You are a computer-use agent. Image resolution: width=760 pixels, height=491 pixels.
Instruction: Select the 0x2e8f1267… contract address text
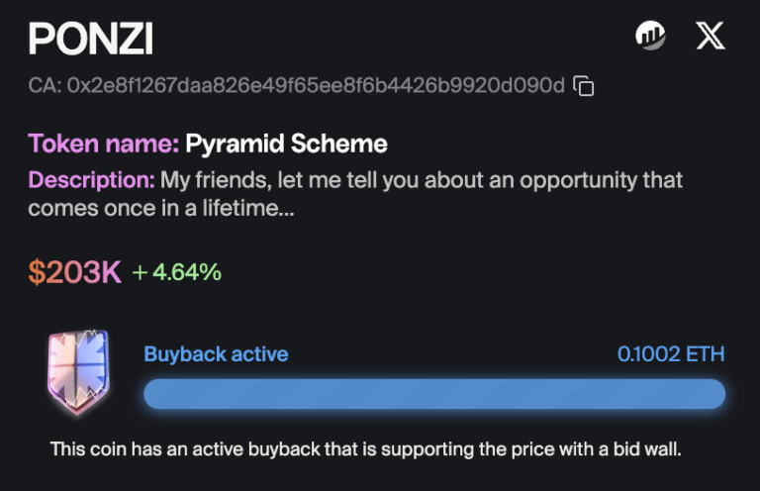coord(315,86)
